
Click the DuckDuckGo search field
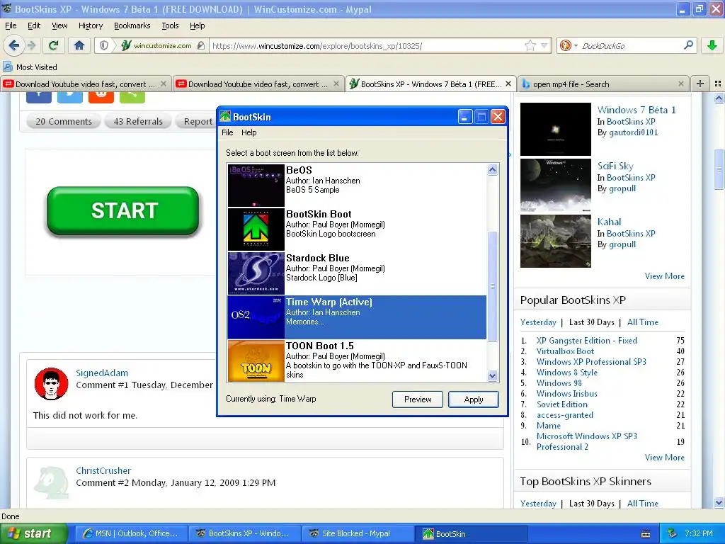631,45
